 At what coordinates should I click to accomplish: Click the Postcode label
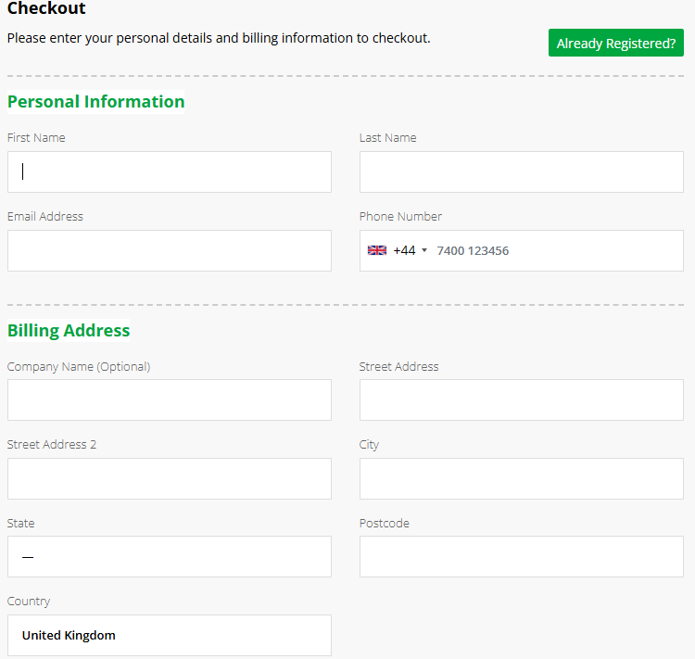(385, 524)
